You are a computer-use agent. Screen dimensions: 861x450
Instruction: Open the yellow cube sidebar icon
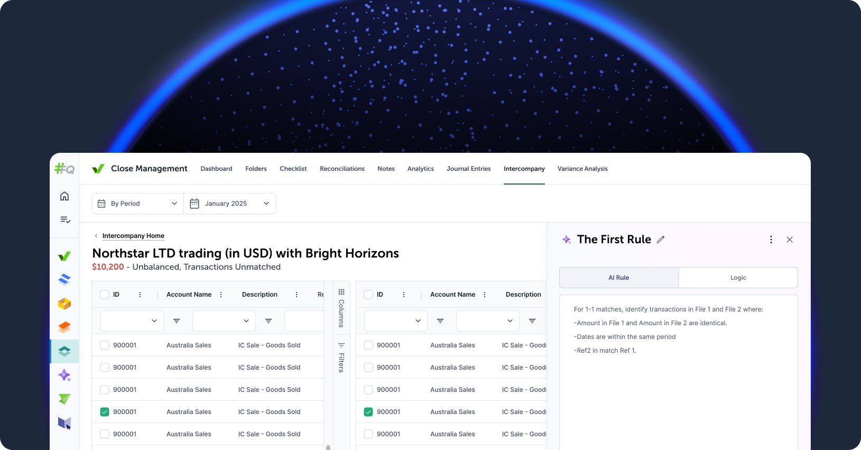point(64,304)
